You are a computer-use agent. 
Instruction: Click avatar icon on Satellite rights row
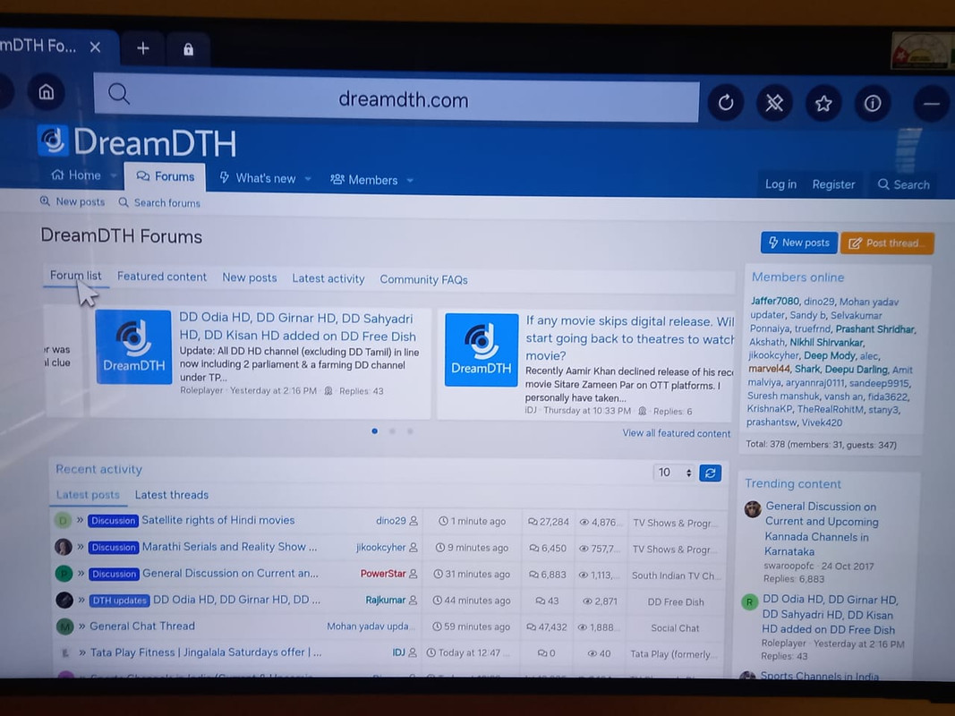point(64,520)
